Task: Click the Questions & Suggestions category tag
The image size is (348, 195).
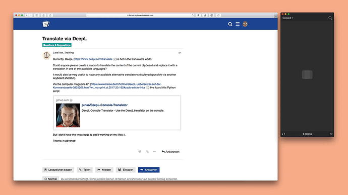Action: pos(57,45)
